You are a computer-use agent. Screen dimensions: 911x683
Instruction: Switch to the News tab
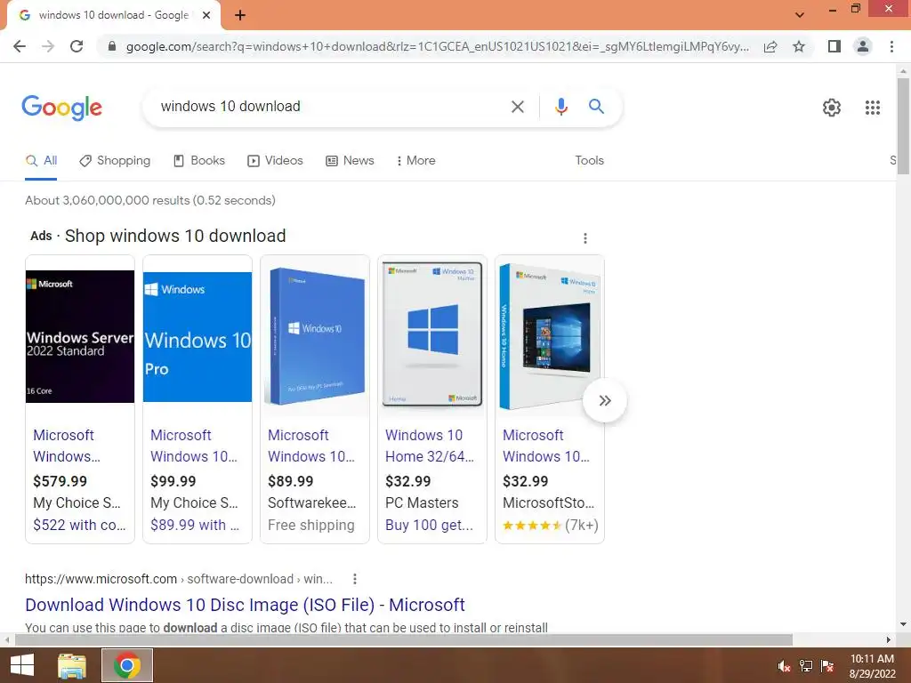(x=350, y=161)
